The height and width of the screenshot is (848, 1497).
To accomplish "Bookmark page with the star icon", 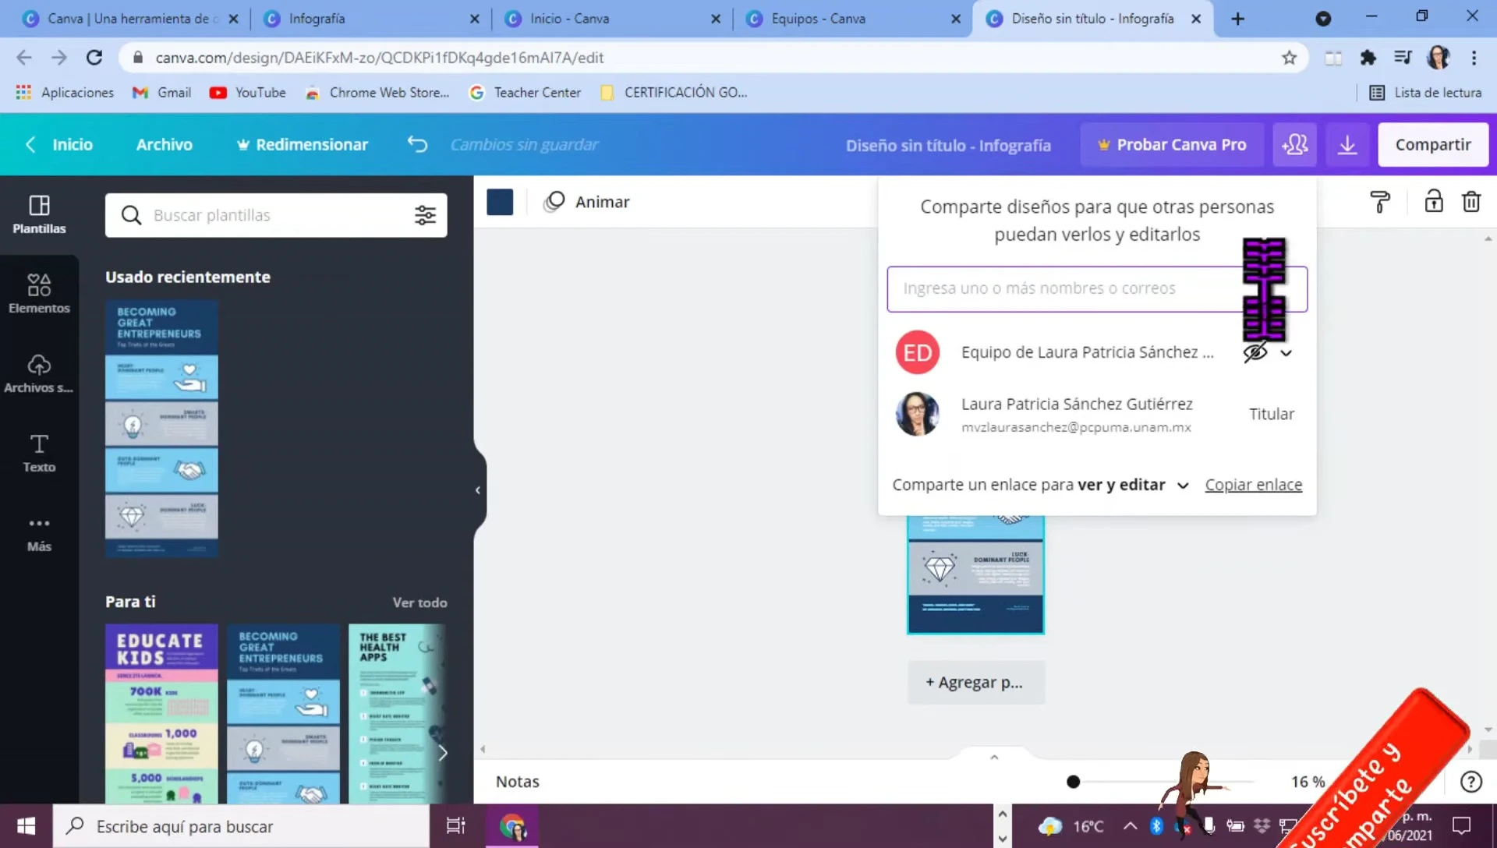I will (1289, 57).
